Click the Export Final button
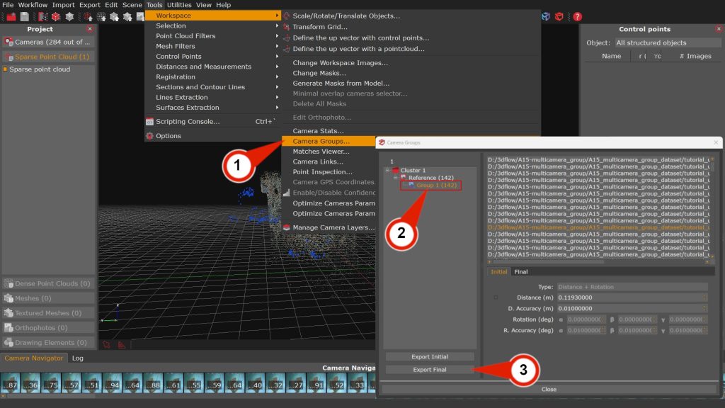725x408 pixels. [x=430, y=370]
